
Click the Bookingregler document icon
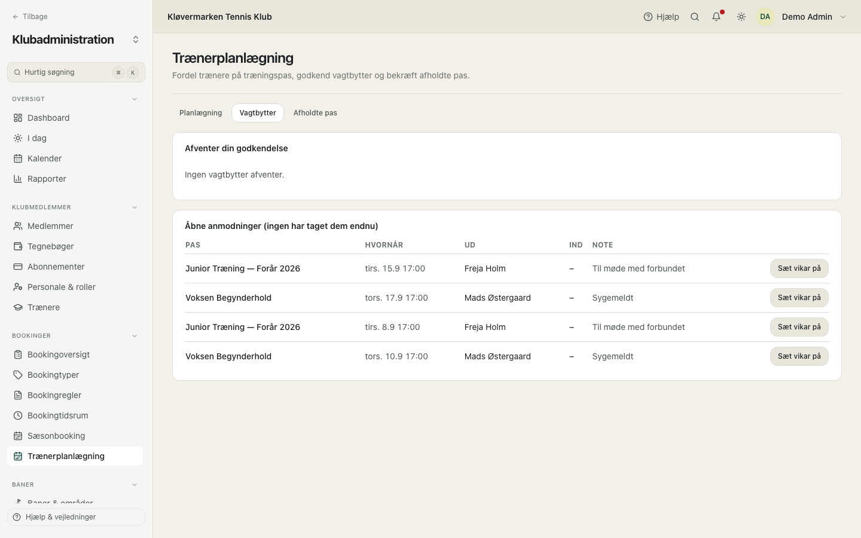18,395
